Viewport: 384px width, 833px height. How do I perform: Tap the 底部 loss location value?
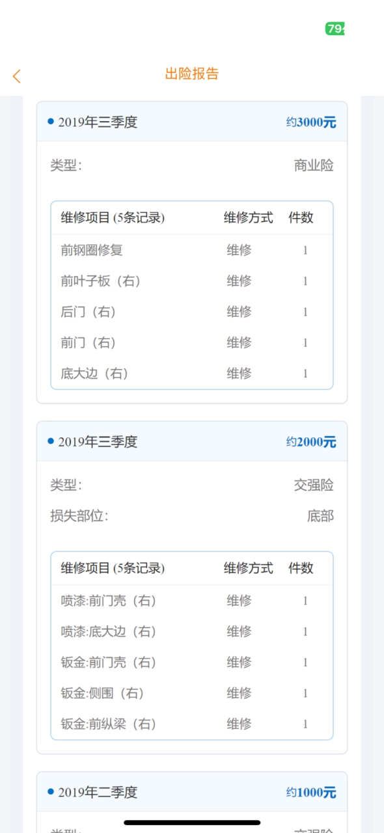click(320, 516)
